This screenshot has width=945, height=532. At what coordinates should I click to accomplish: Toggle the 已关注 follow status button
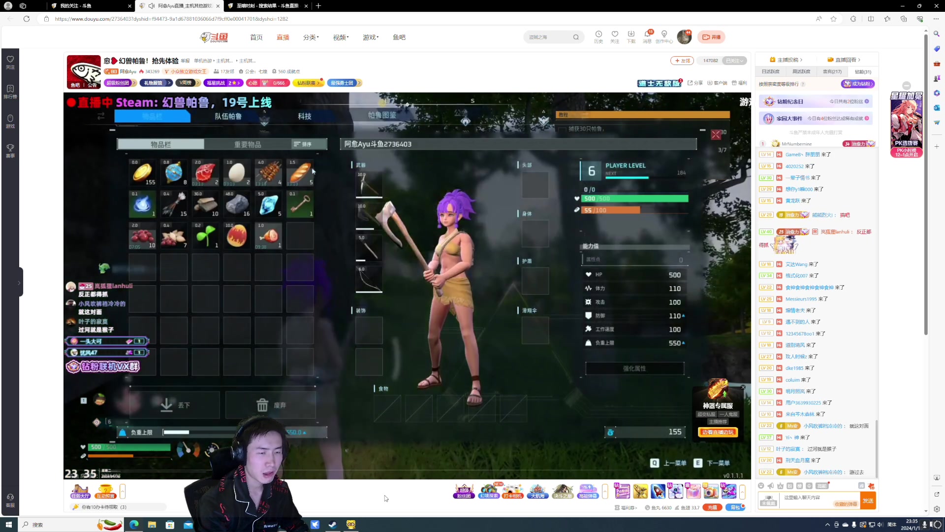click(x=734, y=61)
